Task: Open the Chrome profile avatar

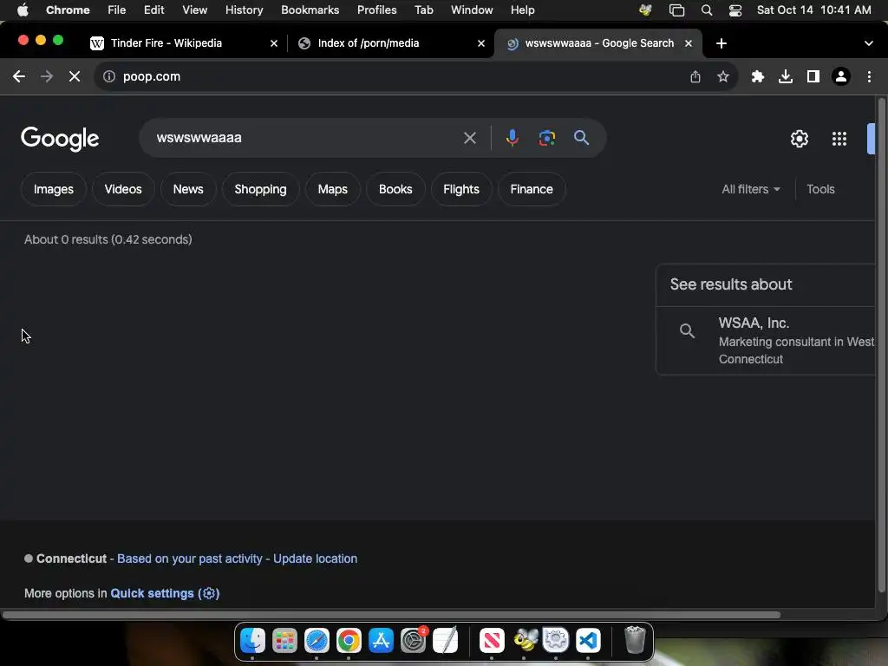Action: pos(841,76)
